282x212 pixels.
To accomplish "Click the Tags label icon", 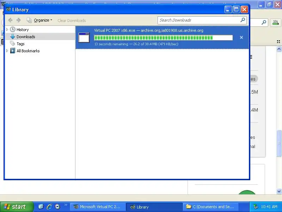I will pyautogui.click(x=13, y=43).
